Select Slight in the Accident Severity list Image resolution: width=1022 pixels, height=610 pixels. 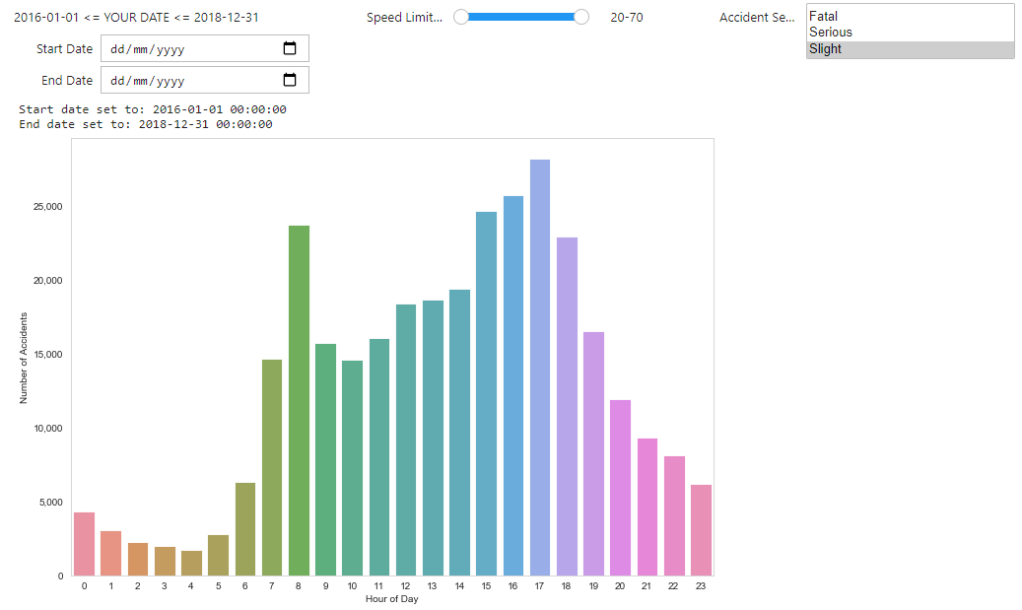910,49
